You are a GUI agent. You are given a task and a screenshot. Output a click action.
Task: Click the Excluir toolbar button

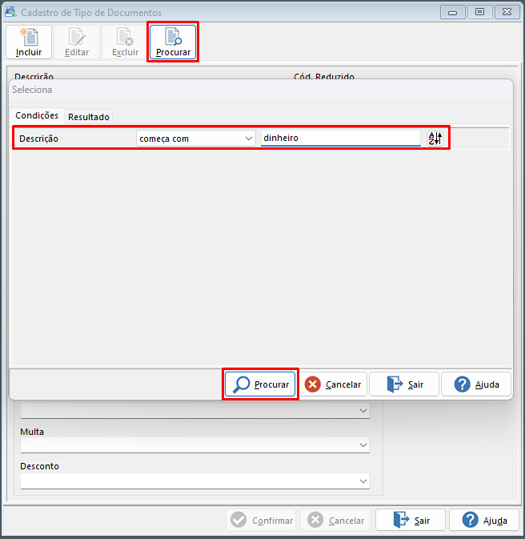pos(125,42)
